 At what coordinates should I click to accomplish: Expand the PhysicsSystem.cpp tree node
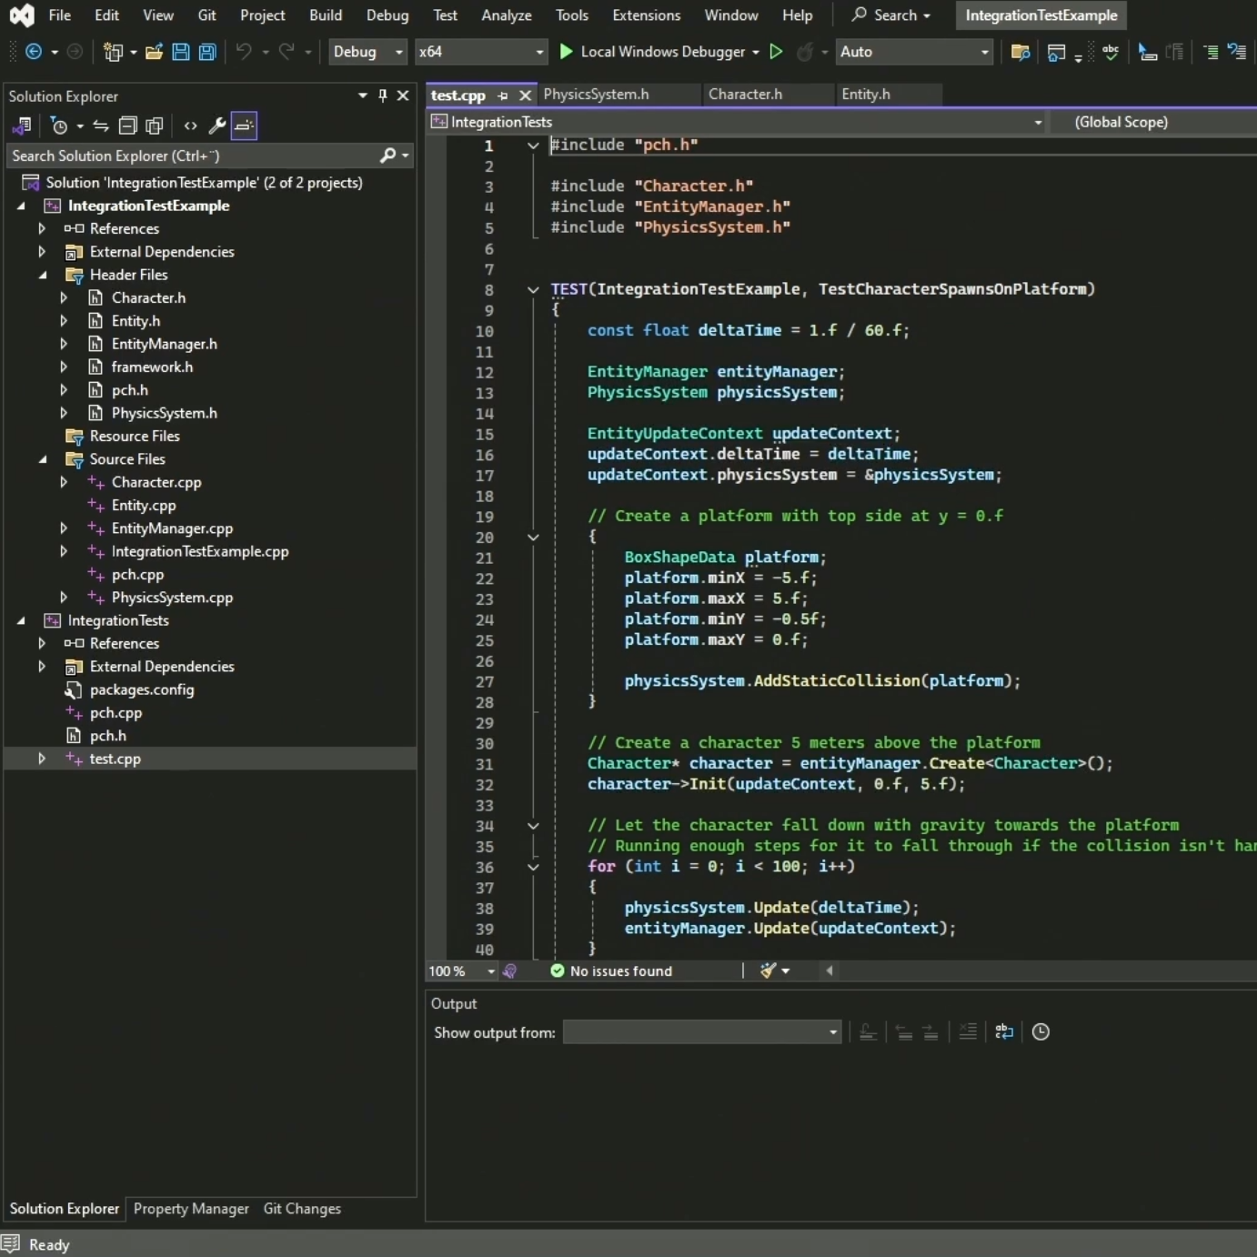[64, 598]
